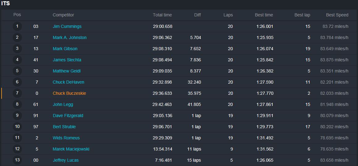The height and width of the screenshot is (166, 358).
Task: Click position 1 circle badge
Action: [x=17, y=26]
